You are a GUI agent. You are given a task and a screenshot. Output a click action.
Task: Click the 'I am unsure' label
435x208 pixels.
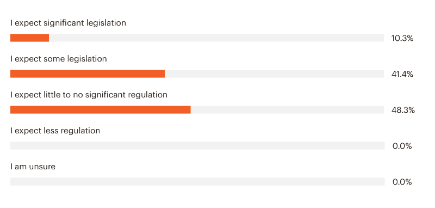tap(33, 167)
